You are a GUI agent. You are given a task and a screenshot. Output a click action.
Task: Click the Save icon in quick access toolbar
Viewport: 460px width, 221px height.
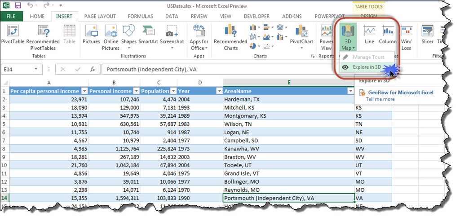[18, 5]
